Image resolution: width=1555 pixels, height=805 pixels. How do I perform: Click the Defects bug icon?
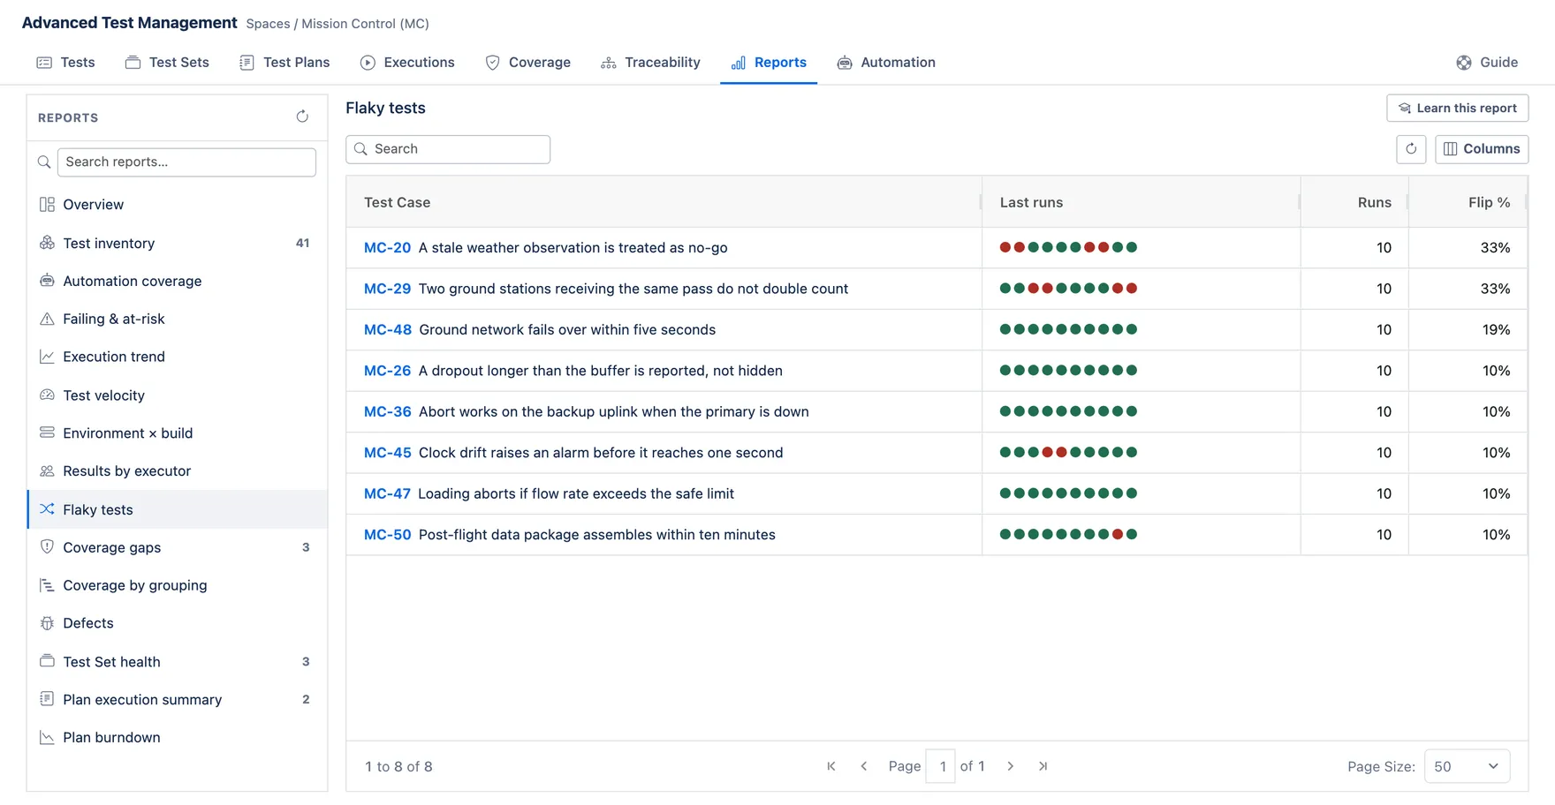[47, 623]
